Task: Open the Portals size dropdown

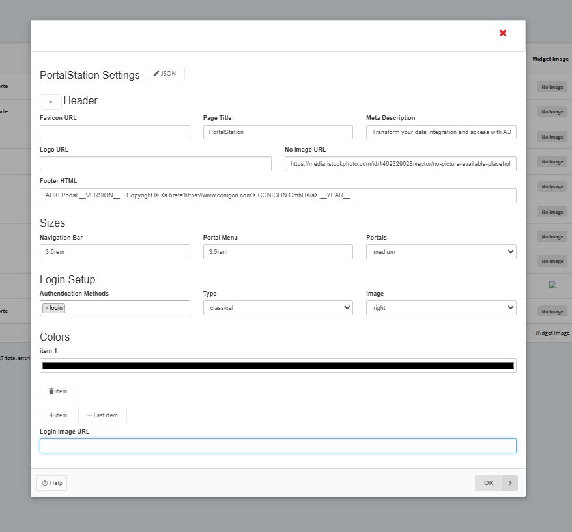Action: (x=441, y=252)
